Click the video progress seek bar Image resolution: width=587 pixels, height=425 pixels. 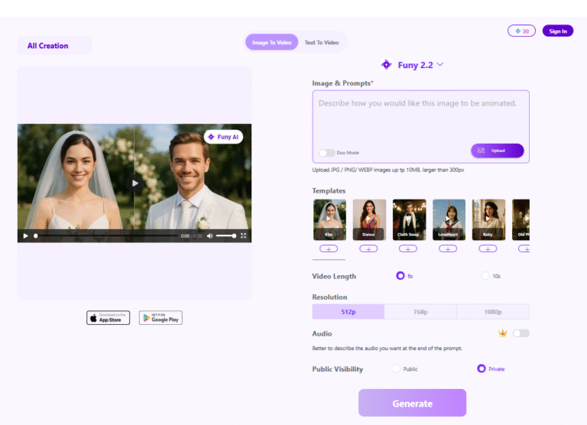coord(106,236)
